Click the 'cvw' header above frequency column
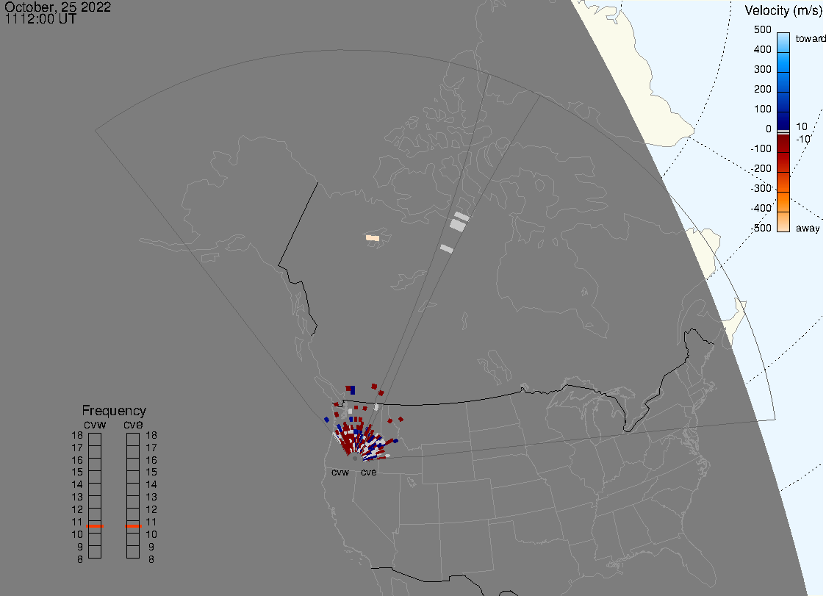The height and width of the screenshot is (596, 826). [94, 423]
